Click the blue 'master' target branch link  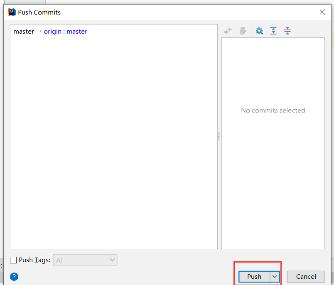pos(77,32)
